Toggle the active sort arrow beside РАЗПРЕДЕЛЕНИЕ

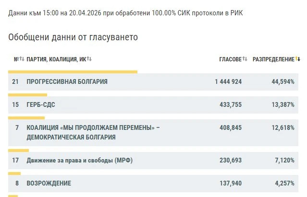pyautogui.click(x=298, y=59)
